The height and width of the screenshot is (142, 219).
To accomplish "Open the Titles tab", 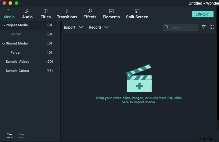I will tap(46, 14).
